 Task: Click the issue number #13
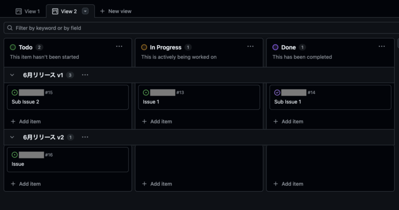(180, 93)
